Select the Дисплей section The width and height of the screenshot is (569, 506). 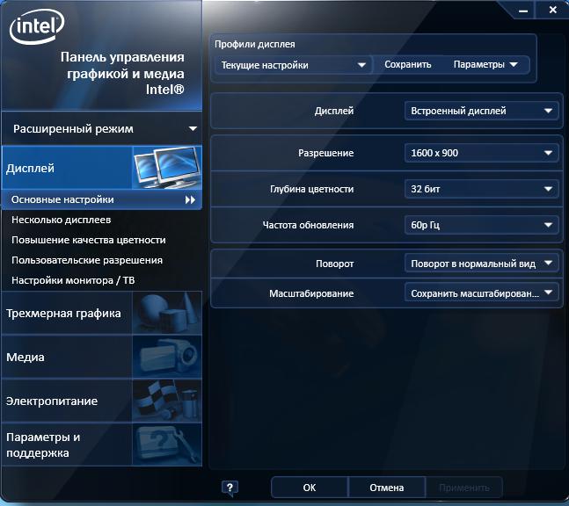(102, 168)
